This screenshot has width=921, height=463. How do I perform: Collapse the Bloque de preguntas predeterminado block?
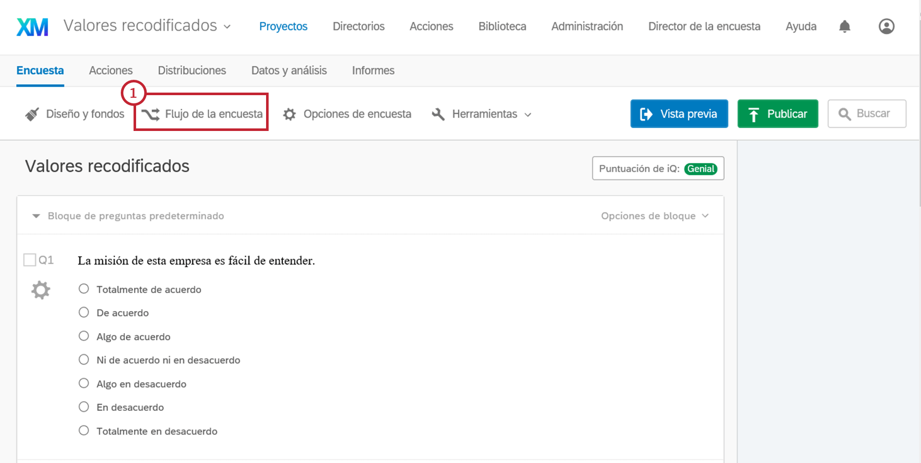pyautogui.click(x=36, y=215)
